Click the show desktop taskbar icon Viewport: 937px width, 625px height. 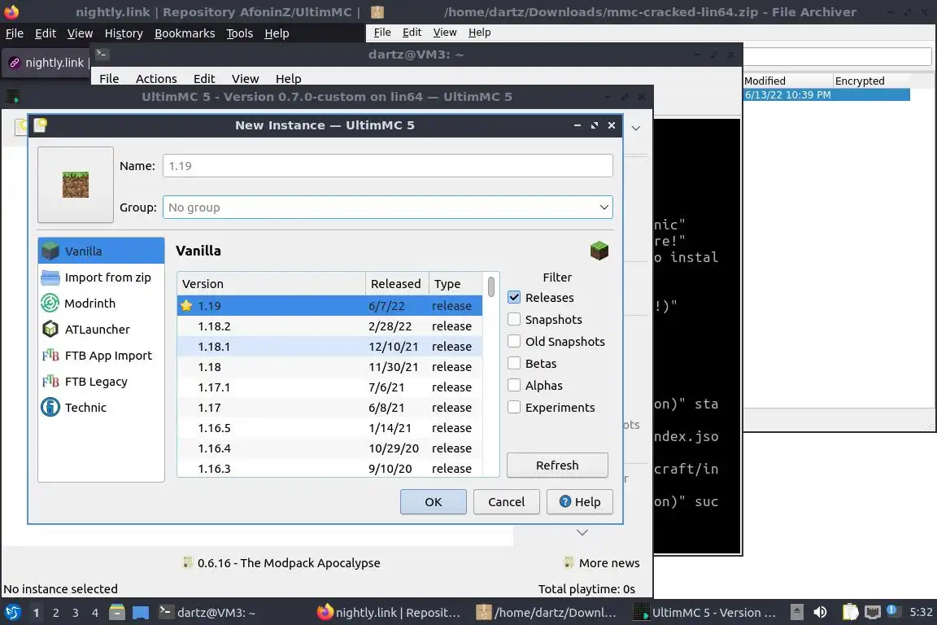point(141,613)
